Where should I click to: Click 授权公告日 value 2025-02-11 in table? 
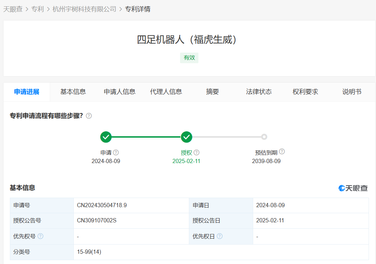point(270,220)
